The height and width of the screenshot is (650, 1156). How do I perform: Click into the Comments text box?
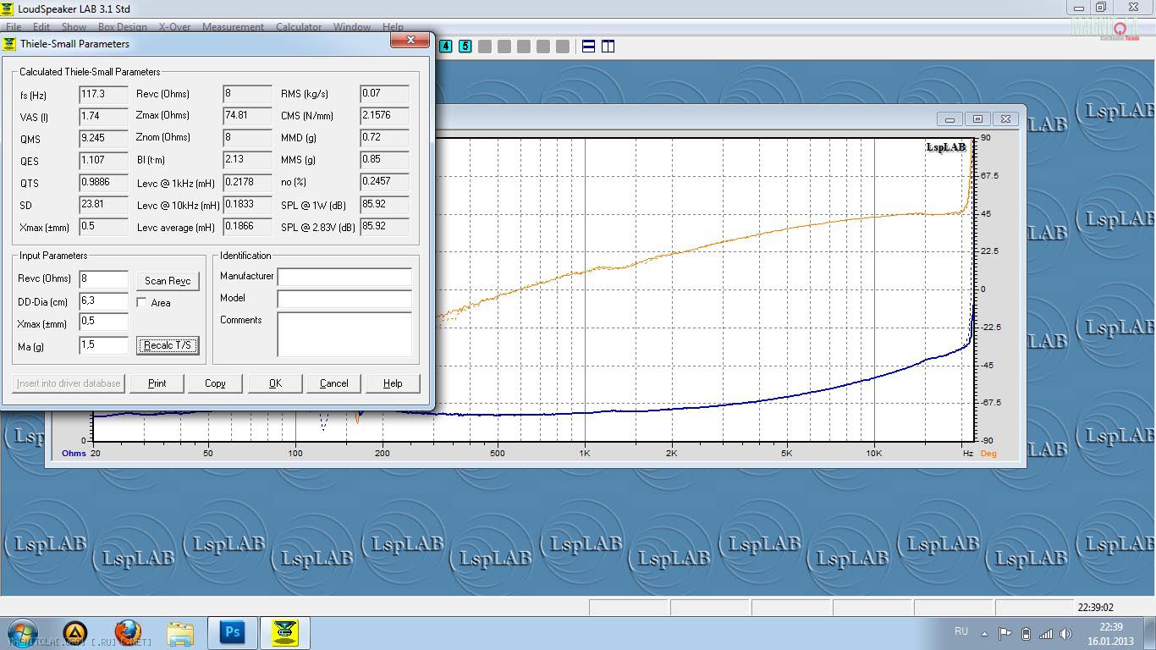tap(344, 334)
